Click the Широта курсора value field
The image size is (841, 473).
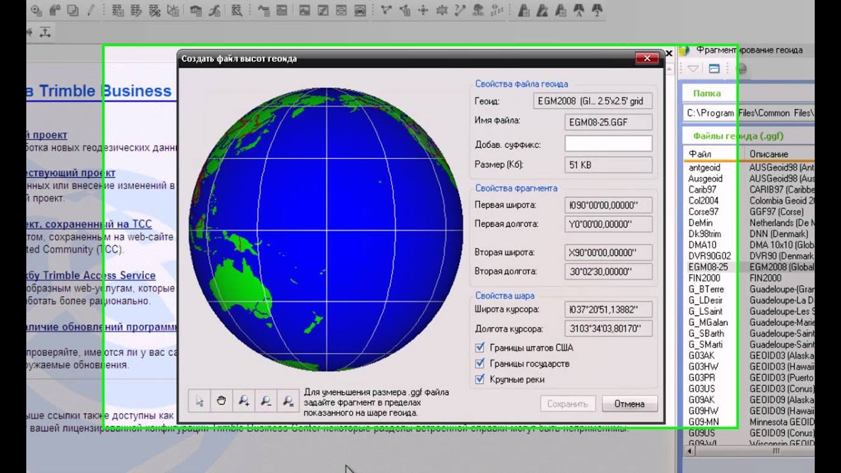click(608, 309)
